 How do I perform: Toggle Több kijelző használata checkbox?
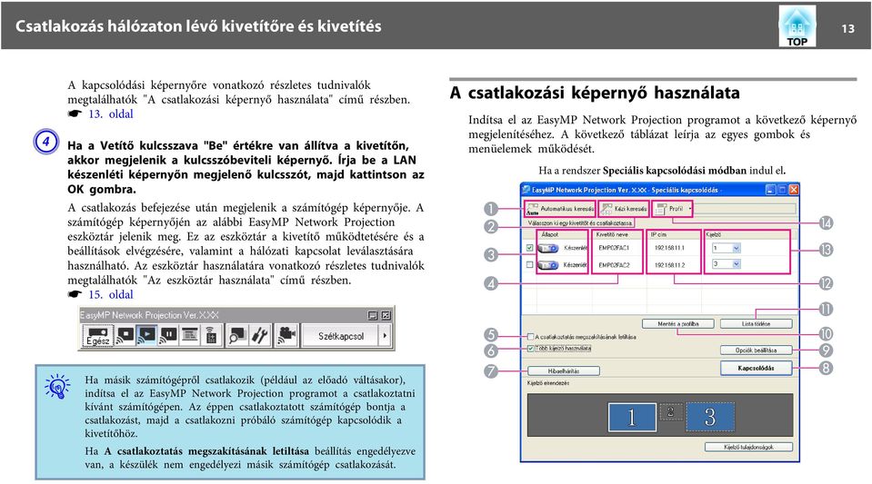[x=530, y=349]
